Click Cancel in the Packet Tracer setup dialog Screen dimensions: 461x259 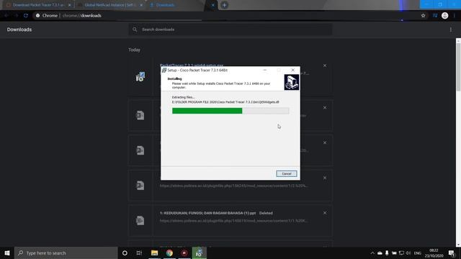[x=287, y=173]
